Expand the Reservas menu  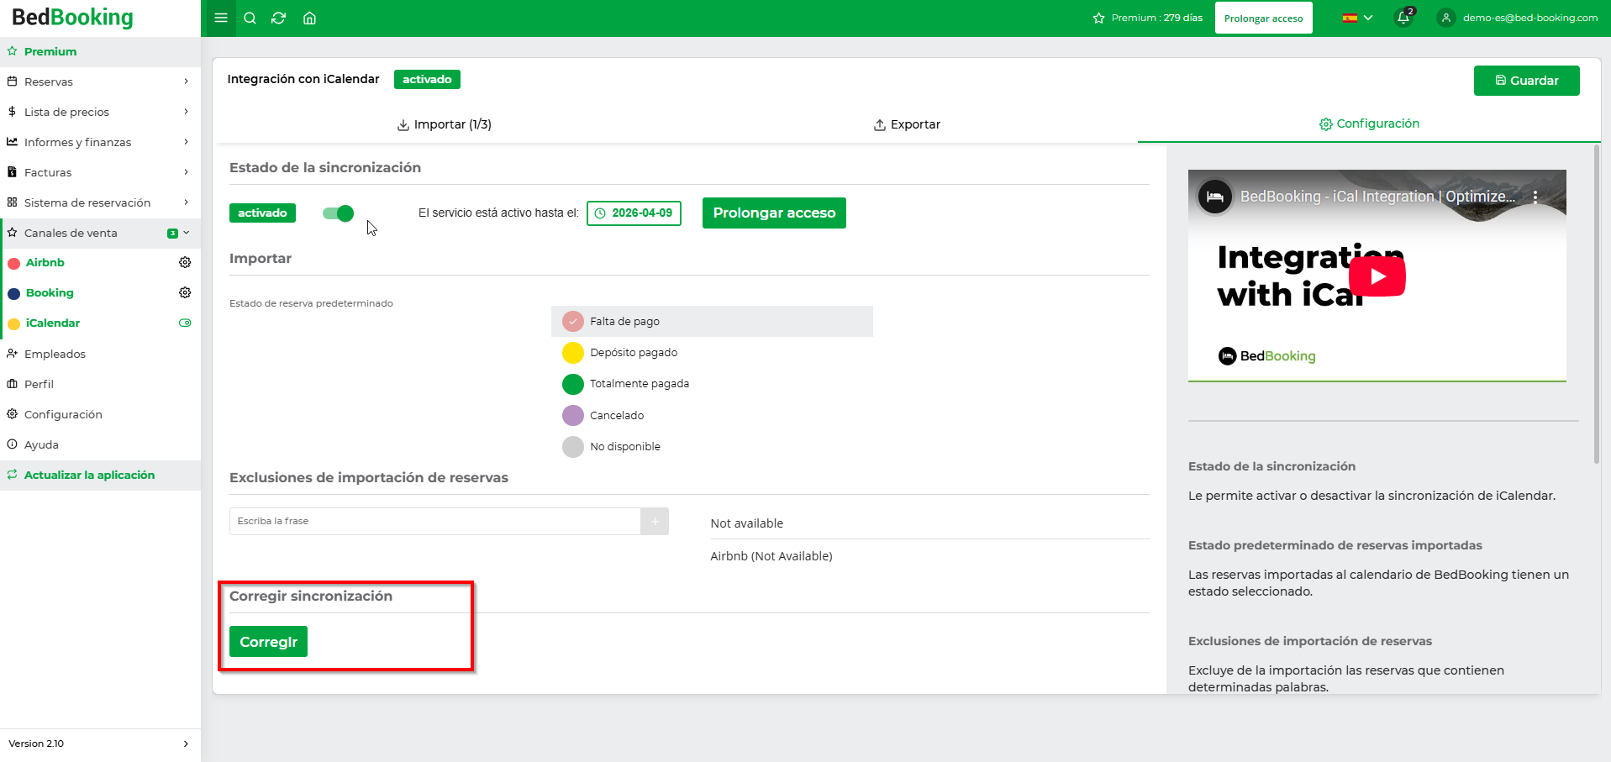(100, 81)
